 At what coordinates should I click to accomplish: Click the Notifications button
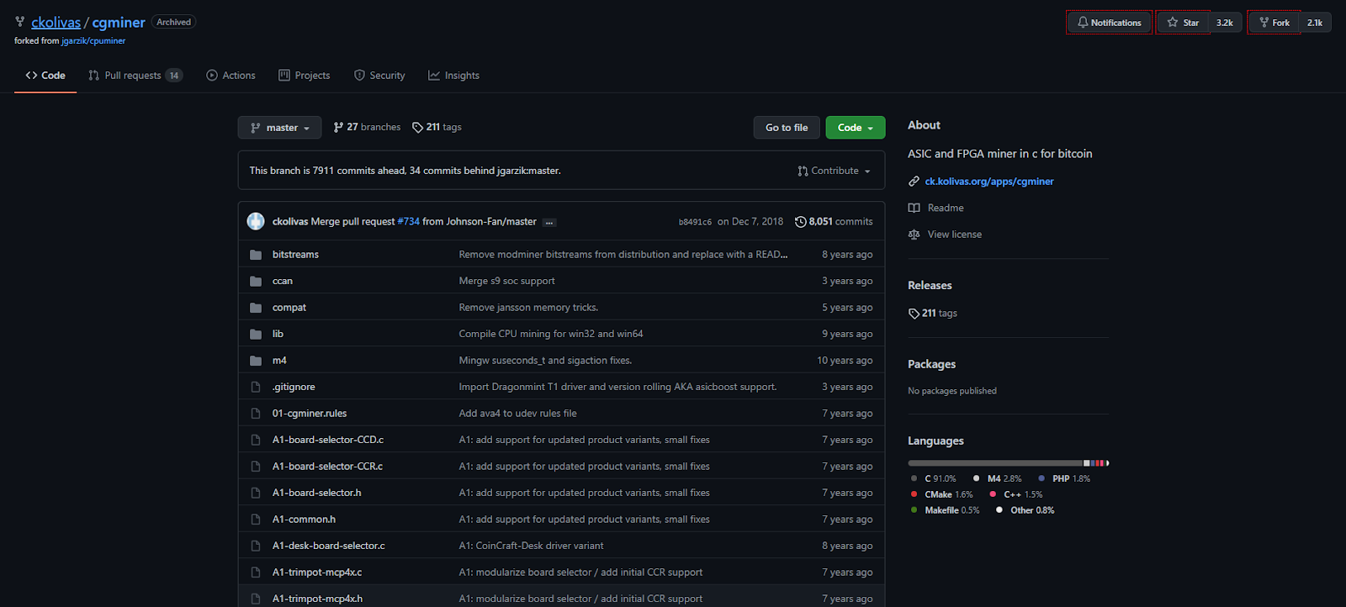coord(1110,23)
